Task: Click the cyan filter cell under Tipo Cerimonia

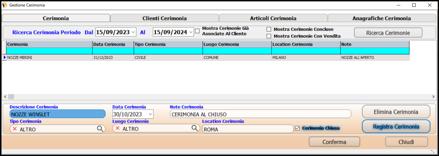Action: click(168, 51)
